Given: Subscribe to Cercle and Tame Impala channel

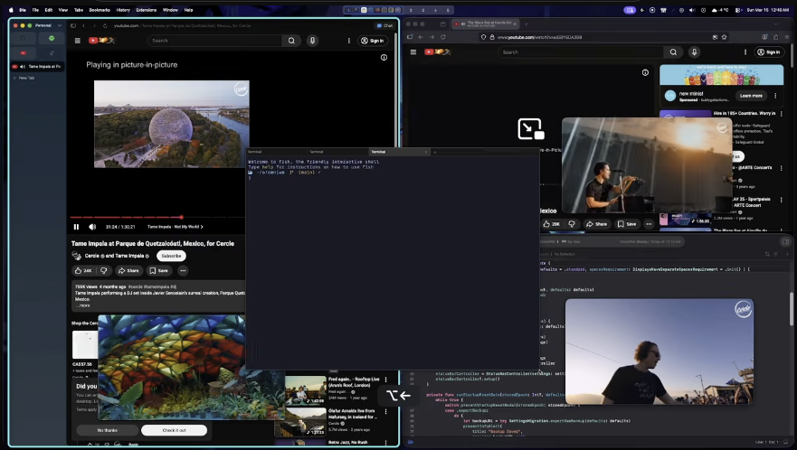Looking at the screenshot, I should [171, 256].
